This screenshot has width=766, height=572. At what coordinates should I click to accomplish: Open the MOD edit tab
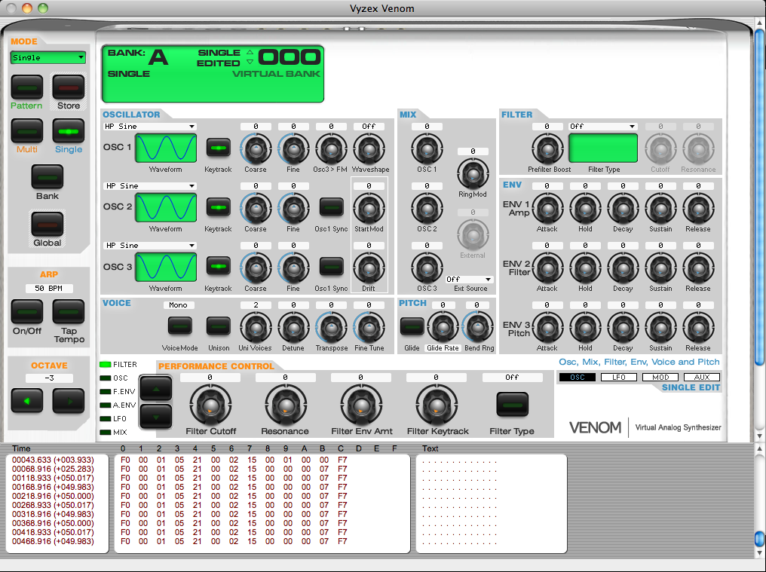(660, 377)
